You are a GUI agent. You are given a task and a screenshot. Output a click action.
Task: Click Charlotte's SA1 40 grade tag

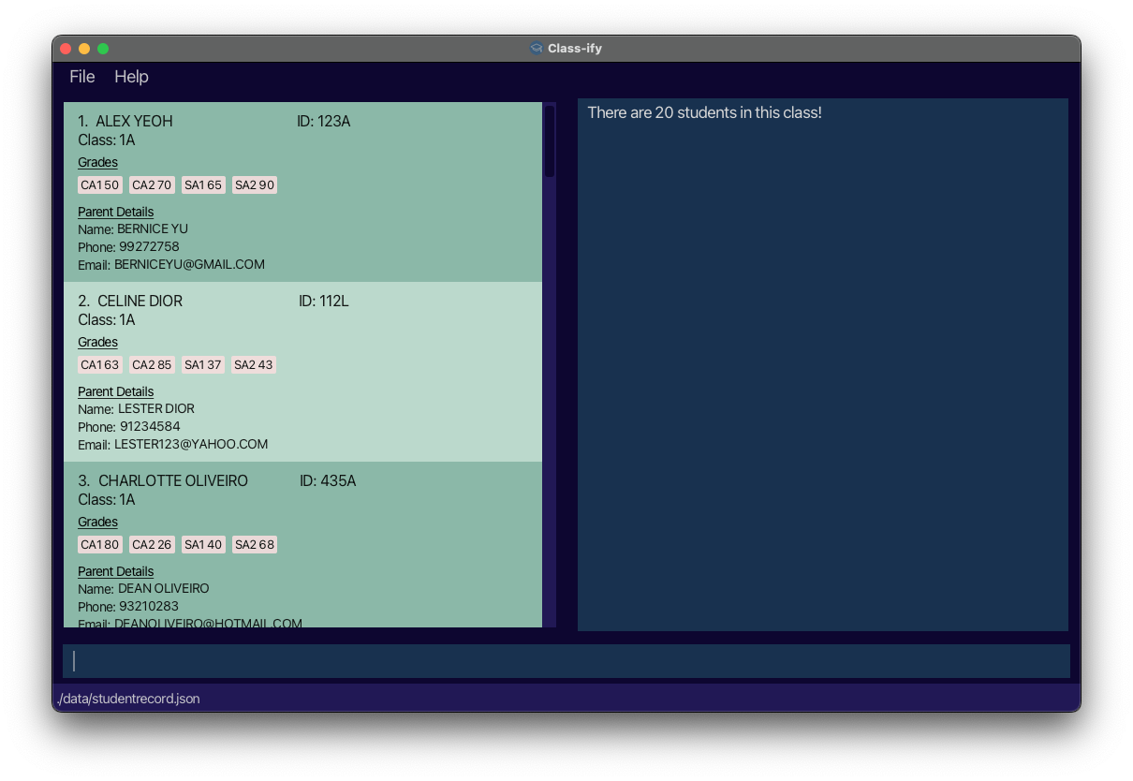pos(203,545)
